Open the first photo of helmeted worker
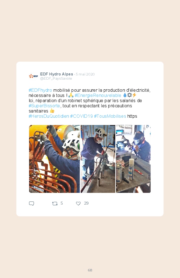Screen dimensions: 180x278 coord(54,159)
